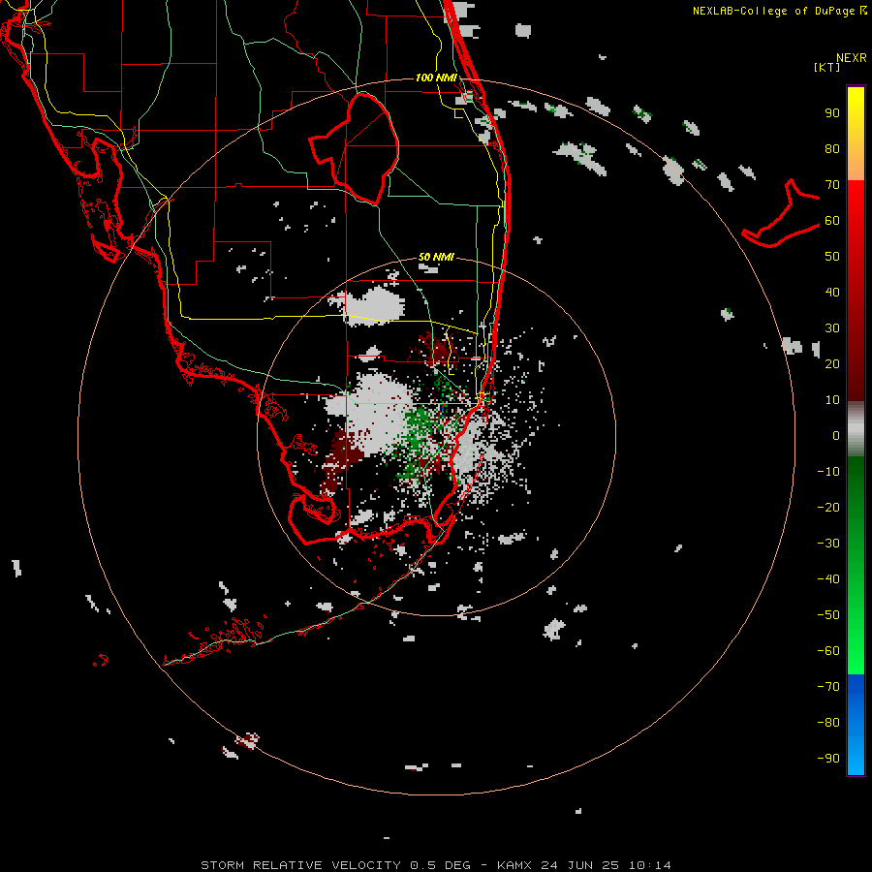This screenshot has height=872, width=872.
Task: Click the NEXR label above the scale
Action: click(852, 58)
